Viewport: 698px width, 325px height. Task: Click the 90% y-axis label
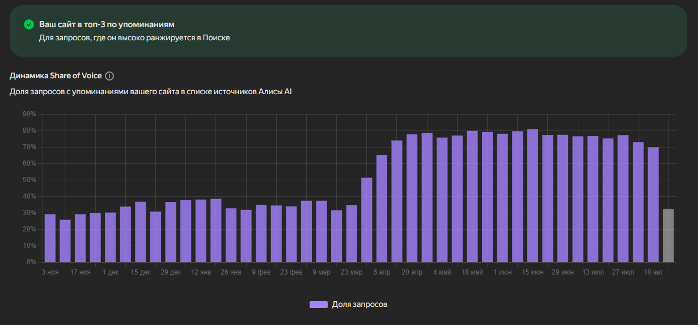tap(29, 114)
